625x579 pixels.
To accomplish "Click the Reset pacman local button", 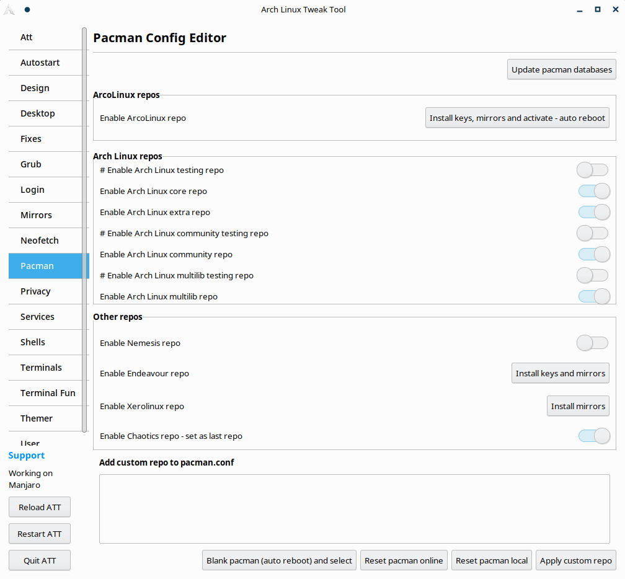I will [x=492, y=560].
